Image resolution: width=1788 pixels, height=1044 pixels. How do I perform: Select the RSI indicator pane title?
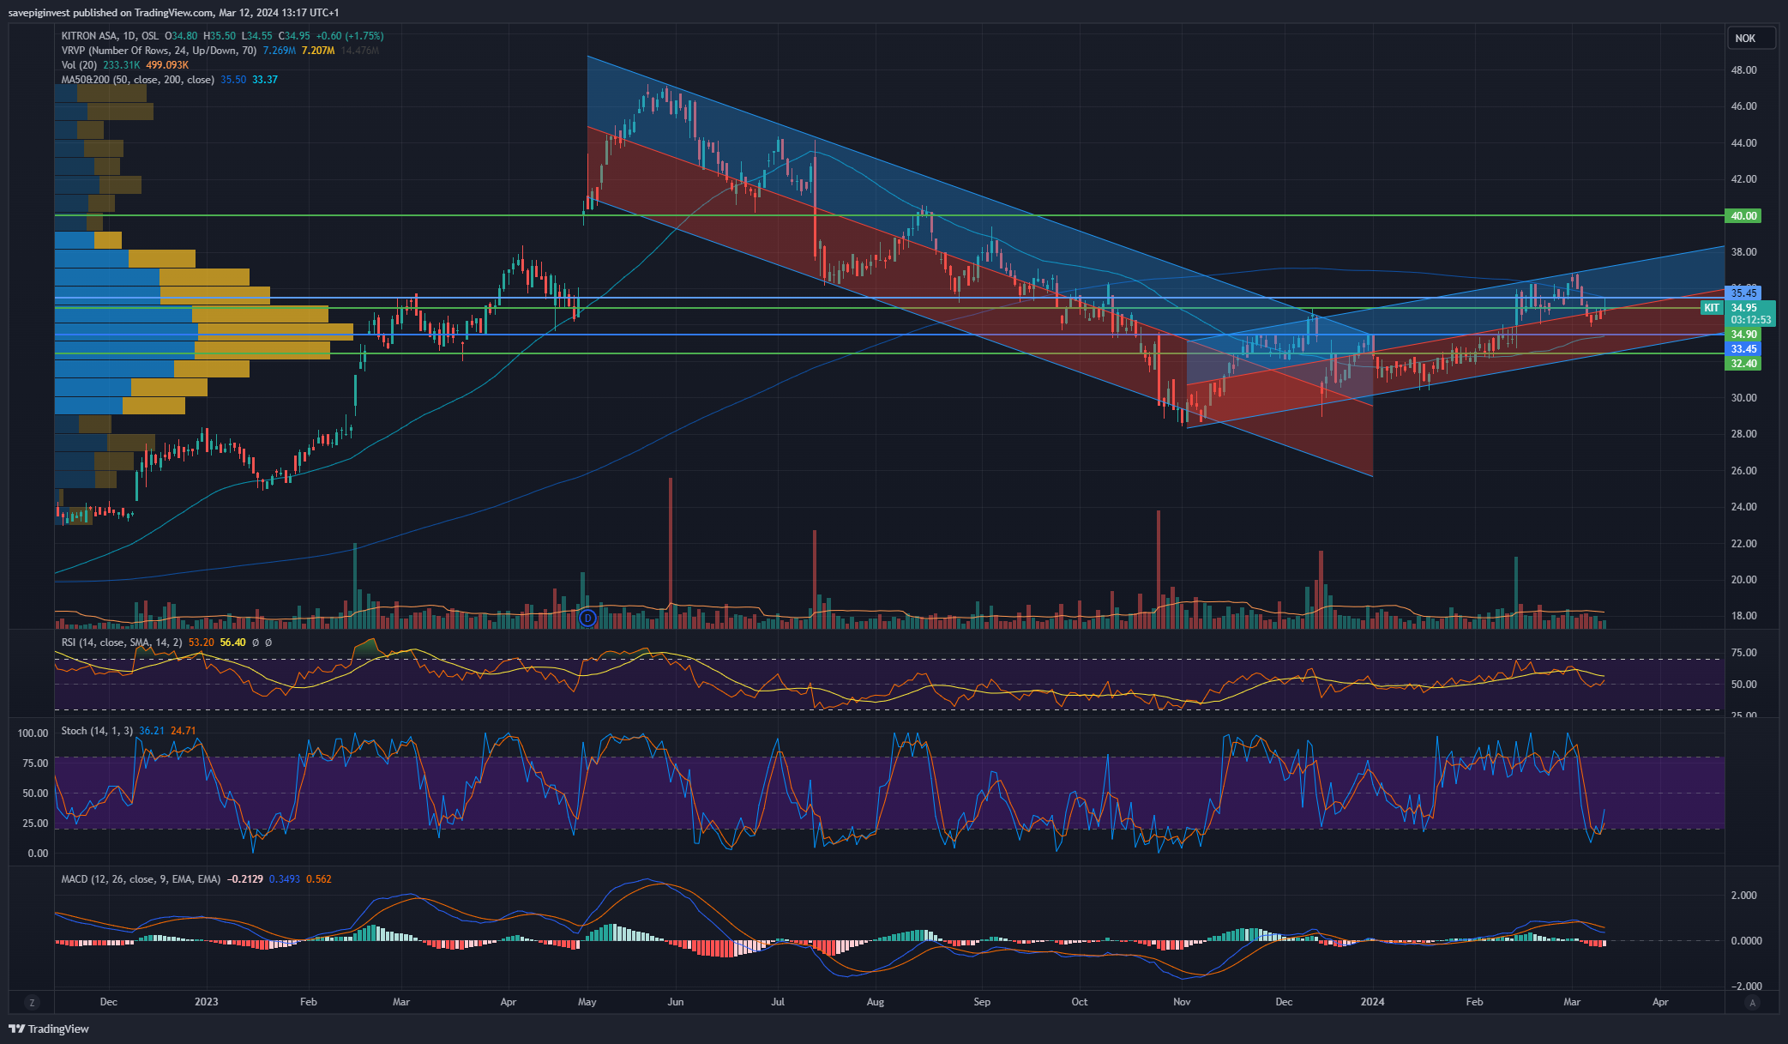(x=121, y=643)
